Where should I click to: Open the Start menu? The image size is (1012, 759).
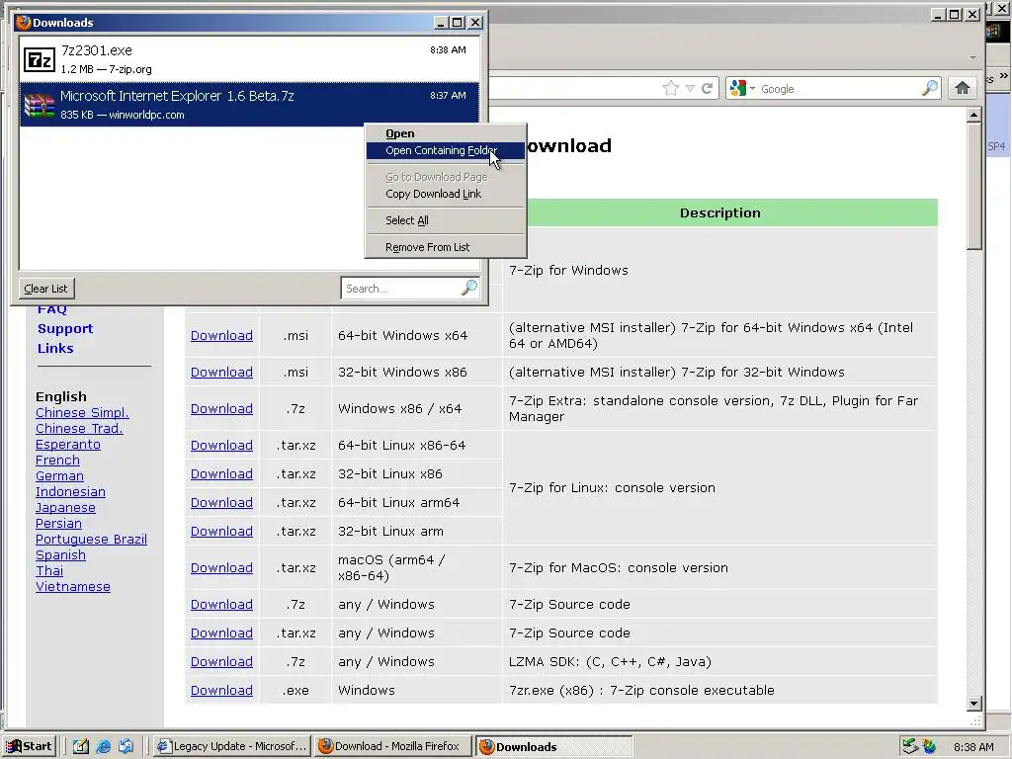(29, 746)
